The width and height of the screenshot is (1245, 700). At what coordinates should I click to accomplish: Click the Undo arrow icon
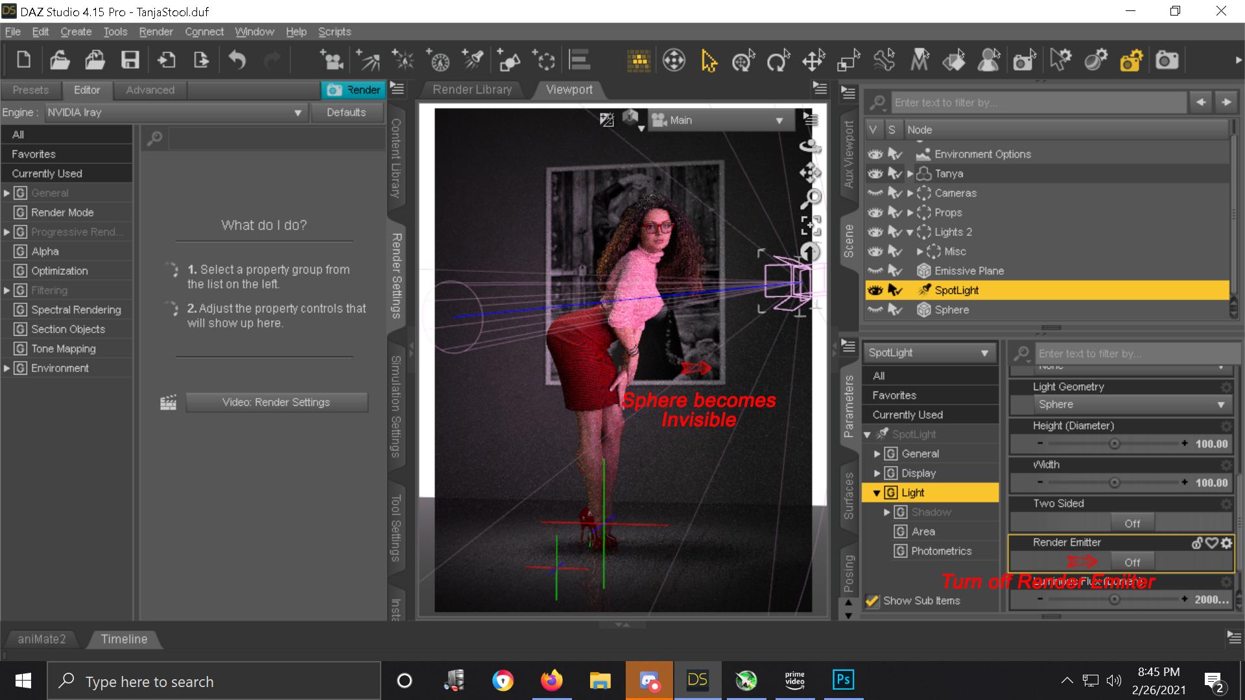click(x=237, y=60)
